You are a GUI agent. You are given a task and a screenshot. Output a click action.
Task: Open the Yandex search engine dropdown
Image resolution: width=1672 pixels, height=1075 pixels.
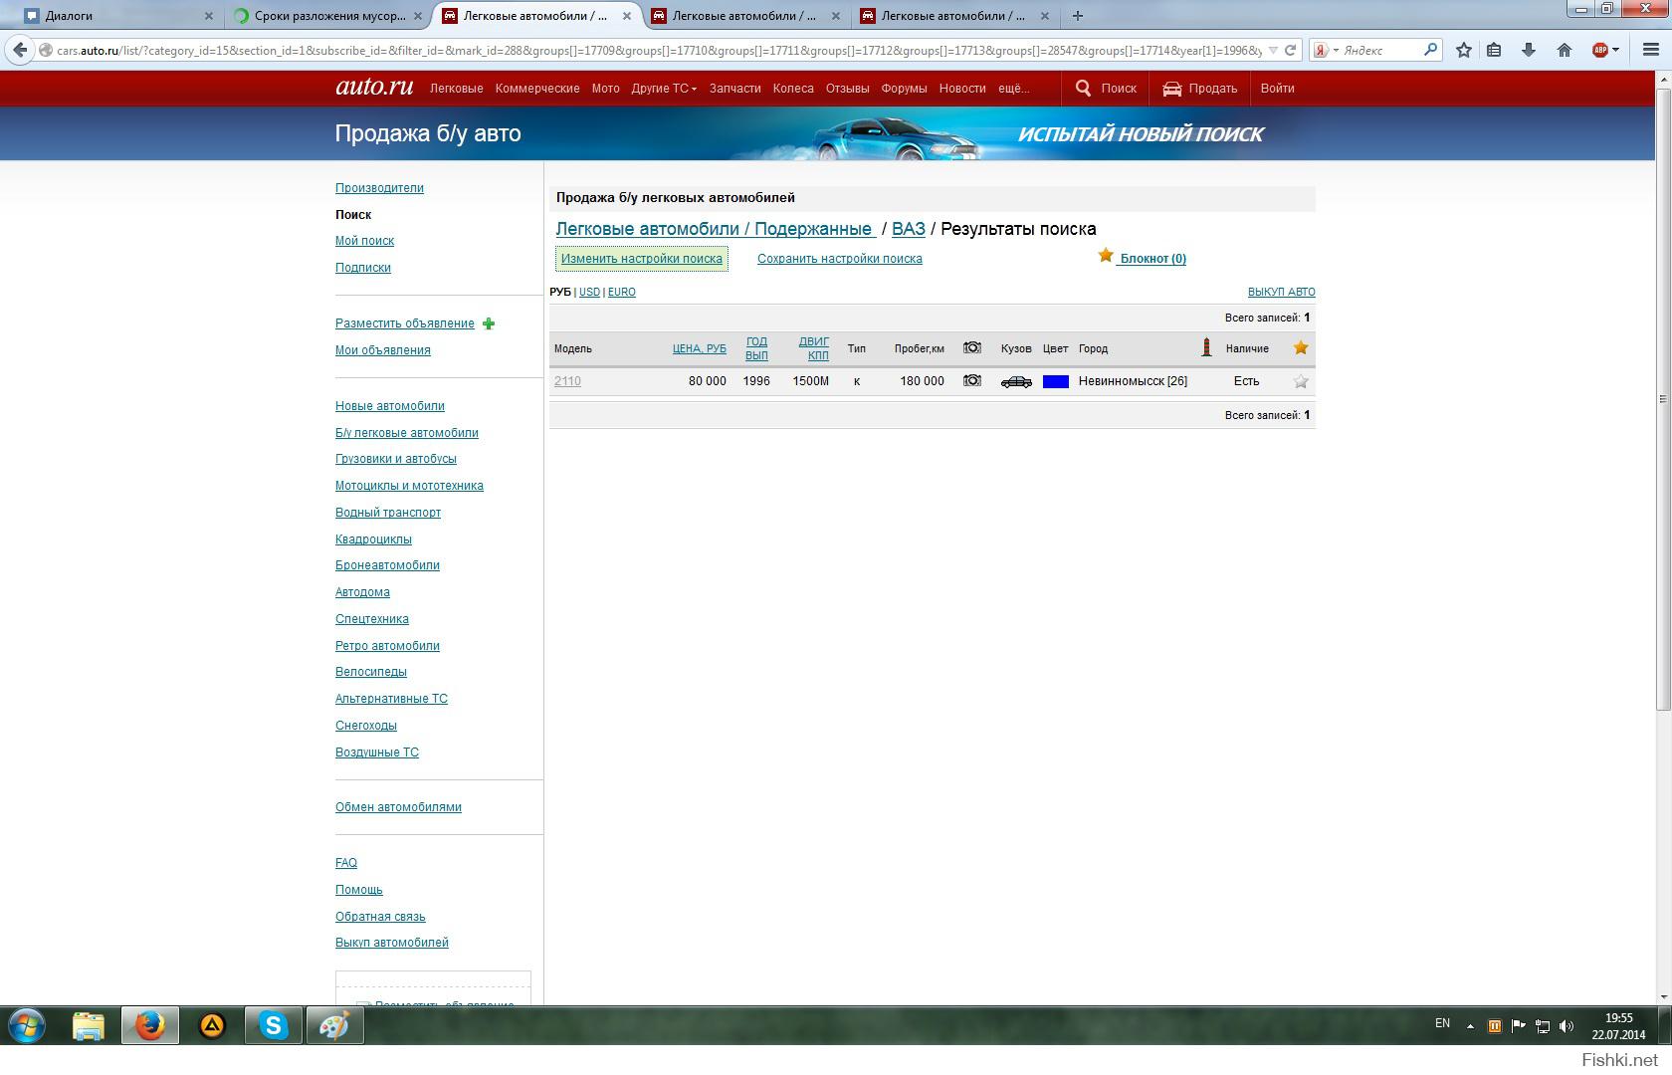pos(1326,50)
